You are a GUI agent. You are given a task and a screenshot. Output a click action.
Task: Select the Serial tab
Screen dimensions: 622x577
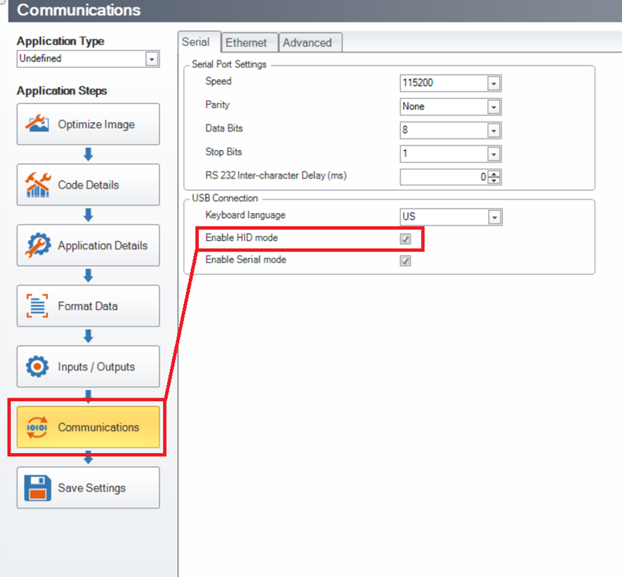pyautogui.click(x=196, y=42)
